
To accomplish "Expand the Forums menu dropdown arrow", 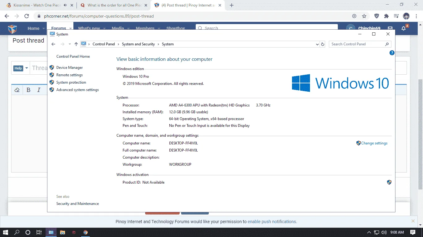I will click(70, 28).
